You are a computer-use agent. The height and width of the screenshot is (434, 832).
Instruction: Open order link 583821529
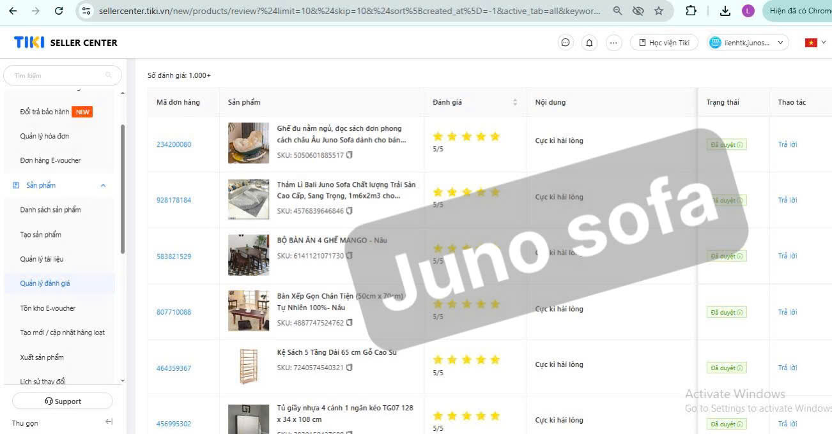(174, 256)
